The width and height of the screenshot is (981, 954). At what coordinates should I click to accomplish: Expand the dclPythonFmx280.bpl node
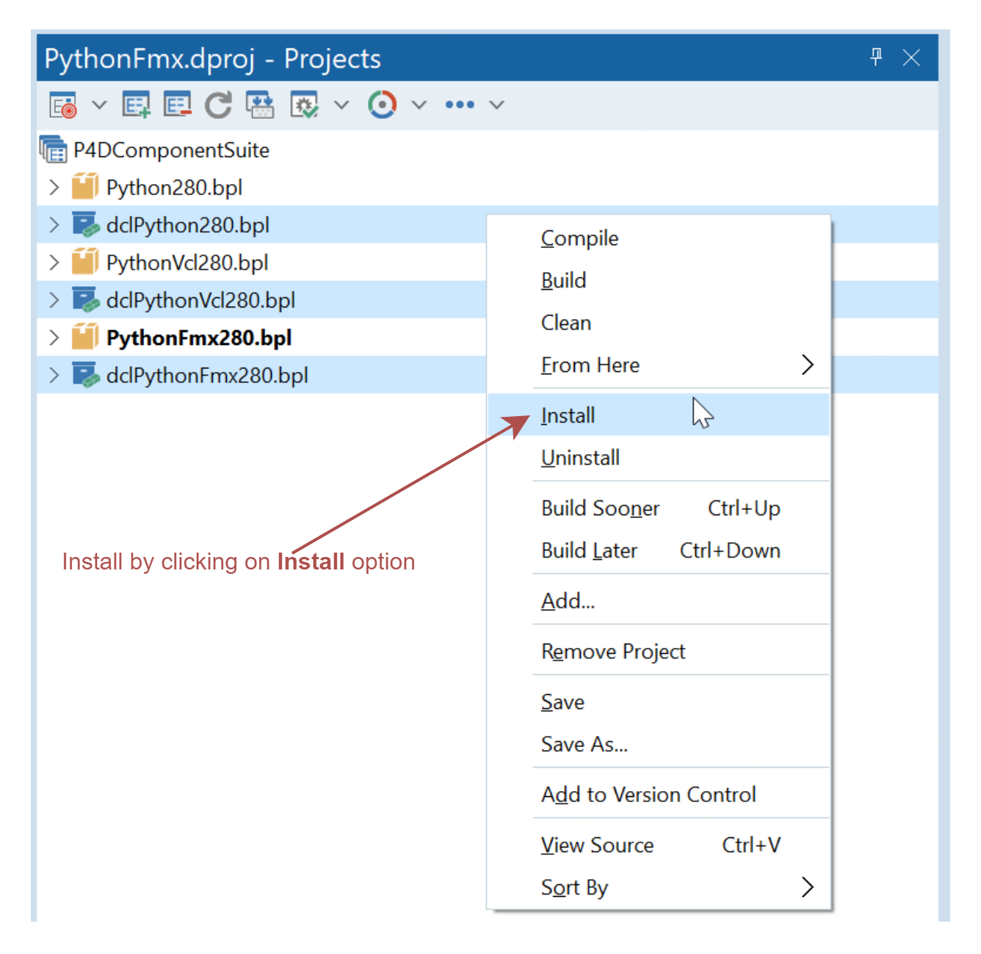click(54, 375)
